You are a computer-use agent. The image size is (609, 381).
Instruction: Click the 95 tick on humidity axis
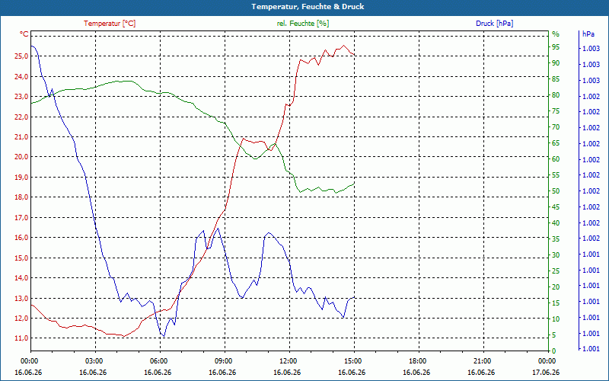pyautogui.click(x=556, y=47)
